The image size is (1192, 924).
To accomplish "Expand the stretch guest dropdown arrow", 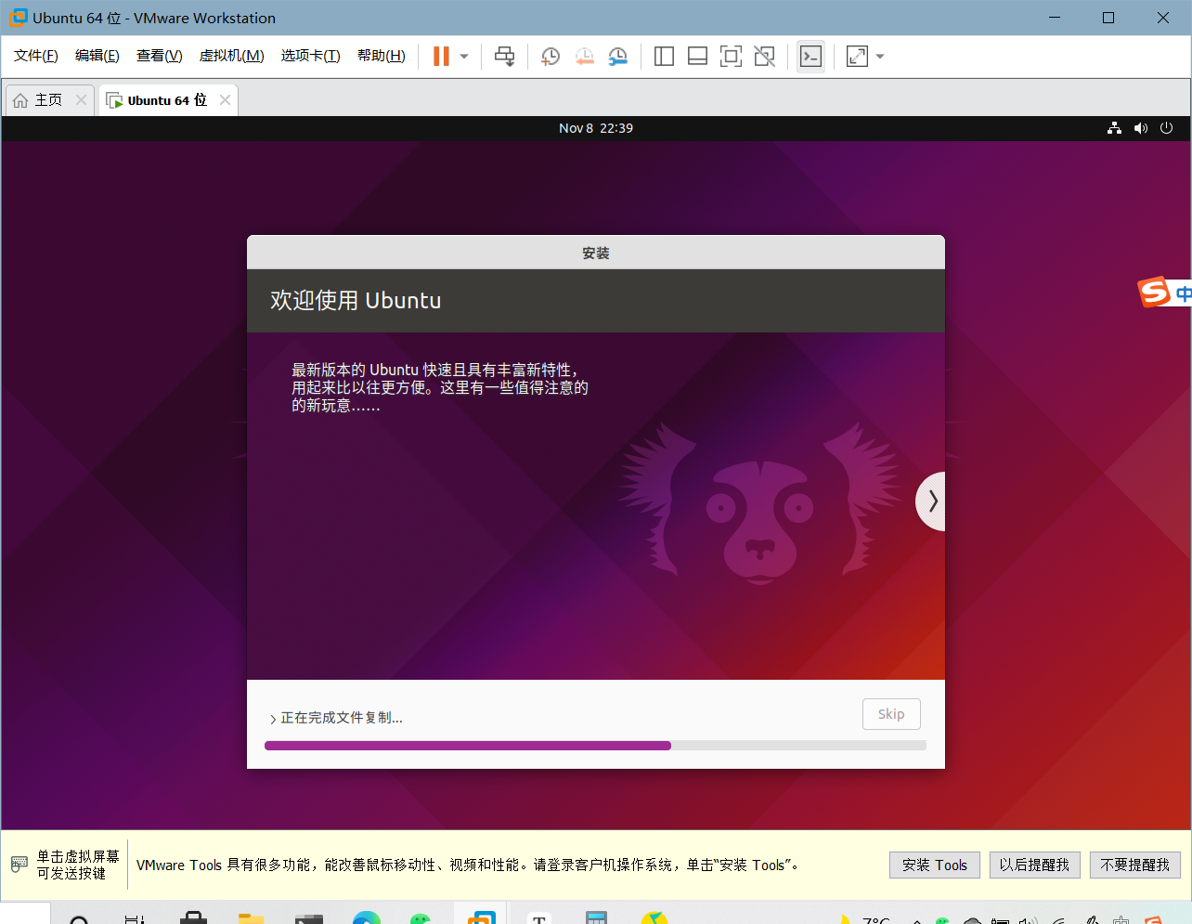I will pyautogui.click(x=880, y=57).
